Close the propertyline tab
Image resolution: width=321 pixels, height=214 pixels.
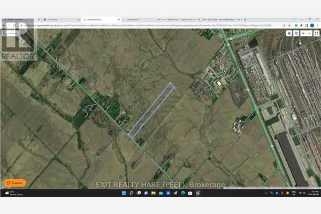[159, 20]
